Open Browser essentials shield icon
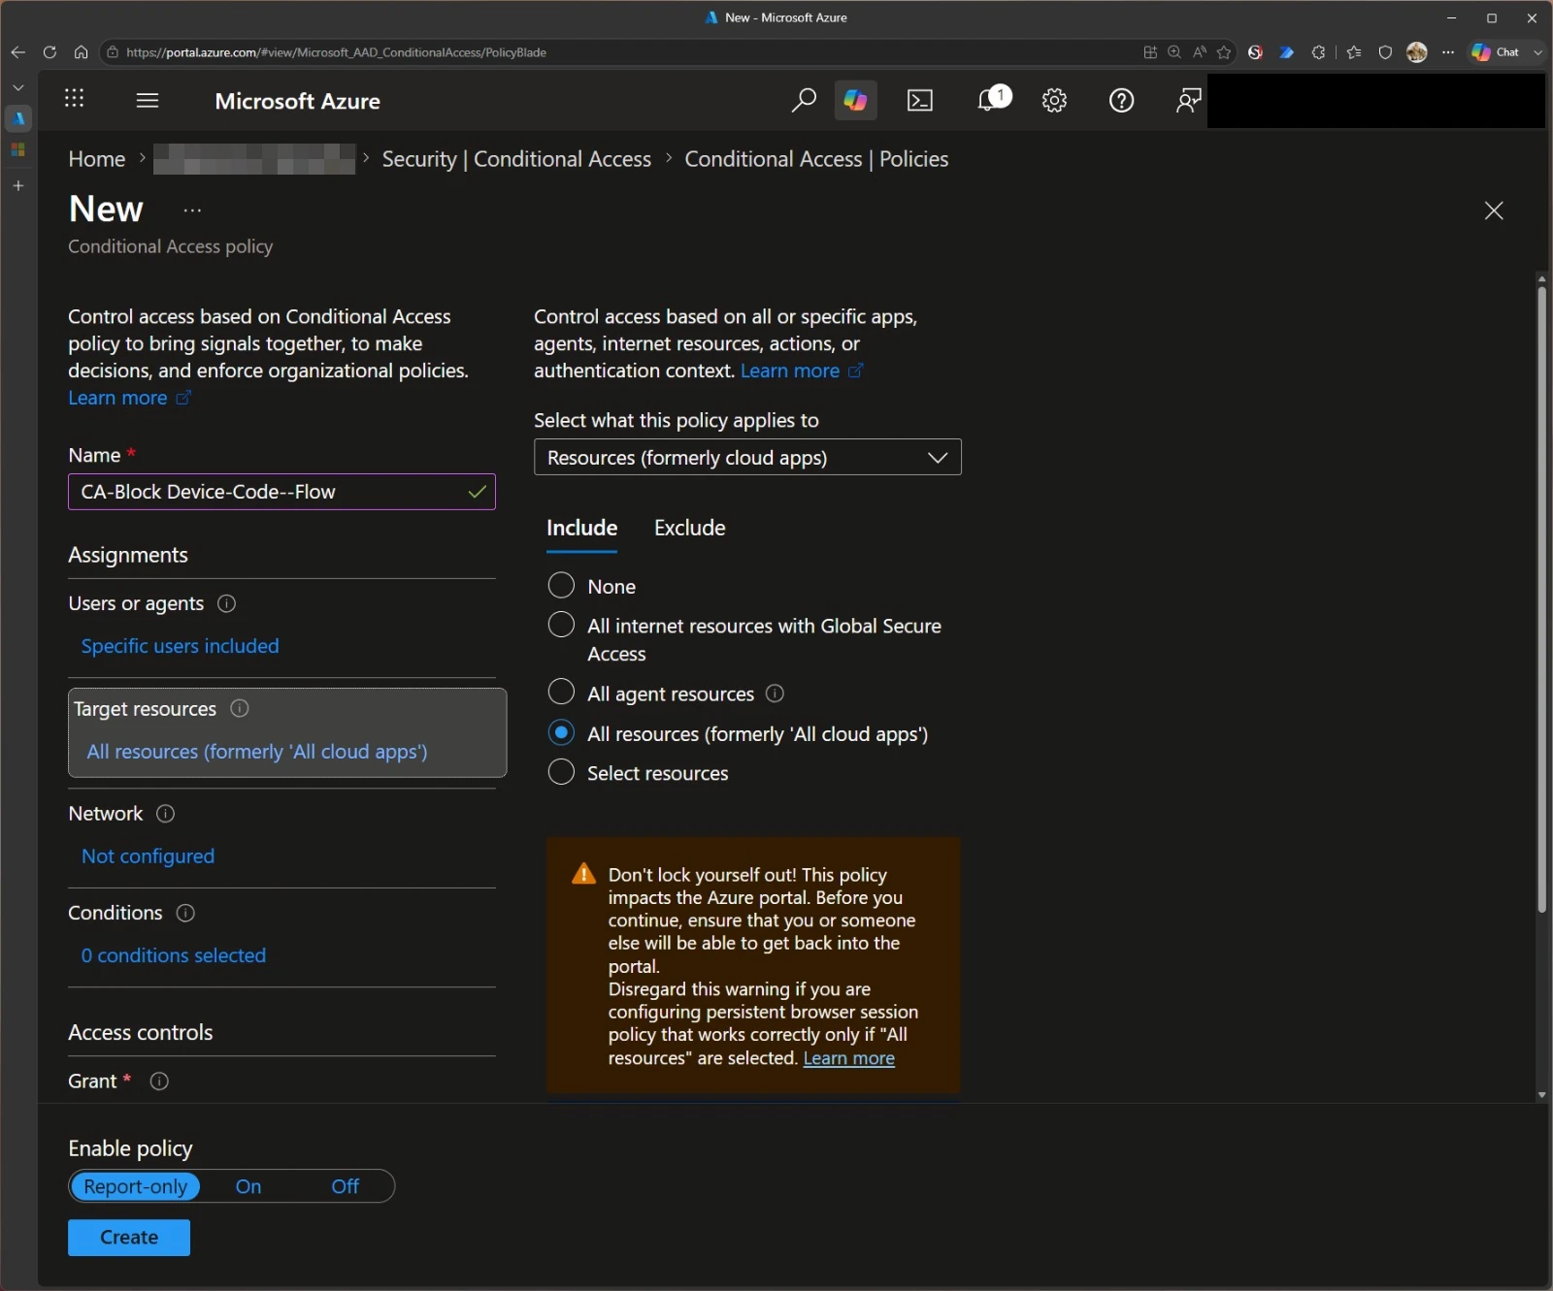 click(1385, 52)
